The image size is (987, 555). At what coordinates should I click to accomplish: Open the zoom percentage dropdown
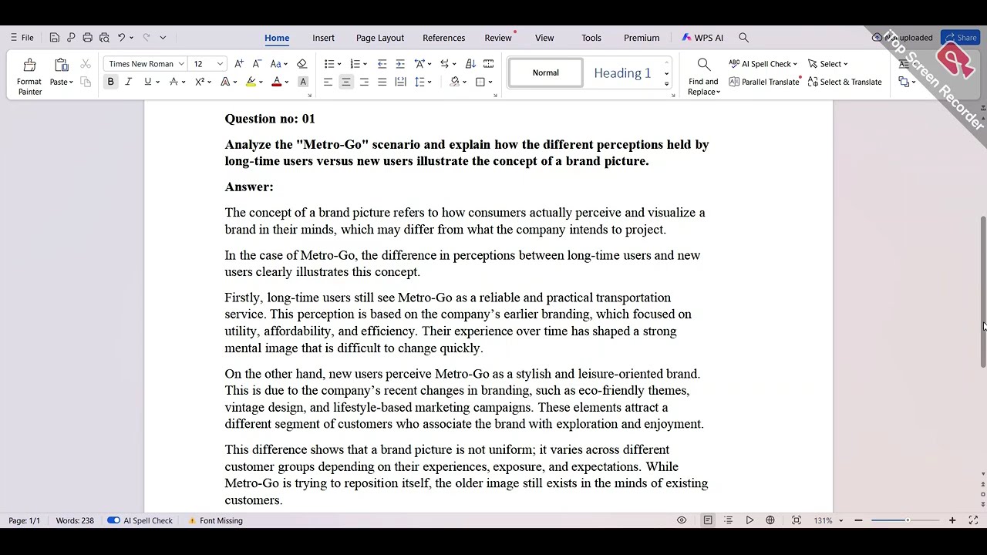(840, 520)
